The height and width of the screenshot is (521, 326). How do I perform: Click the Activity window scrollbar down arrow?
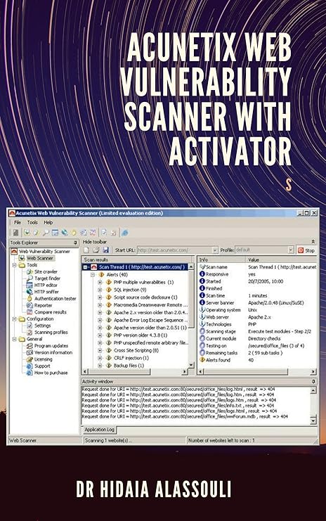[313, 420]
